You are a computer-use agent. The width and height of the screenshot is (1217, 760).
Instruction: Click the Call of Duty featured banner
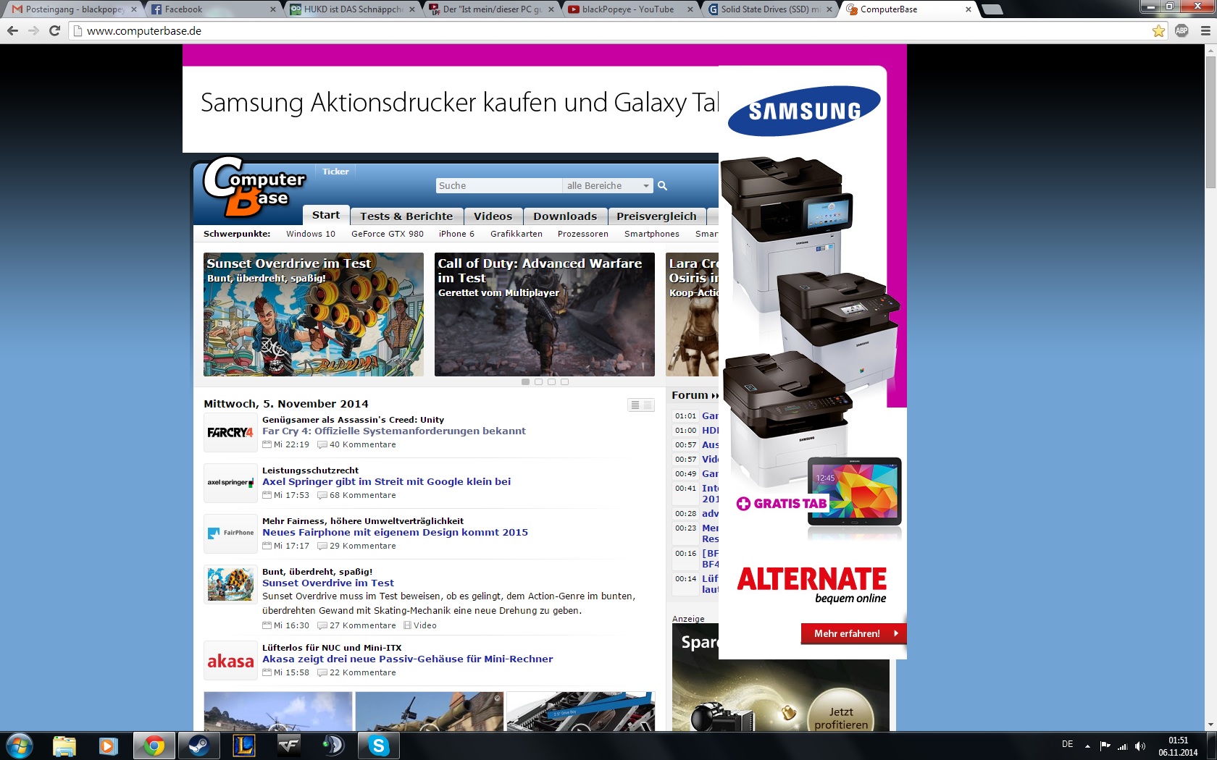pyautogui.click(x=545, y=314)
